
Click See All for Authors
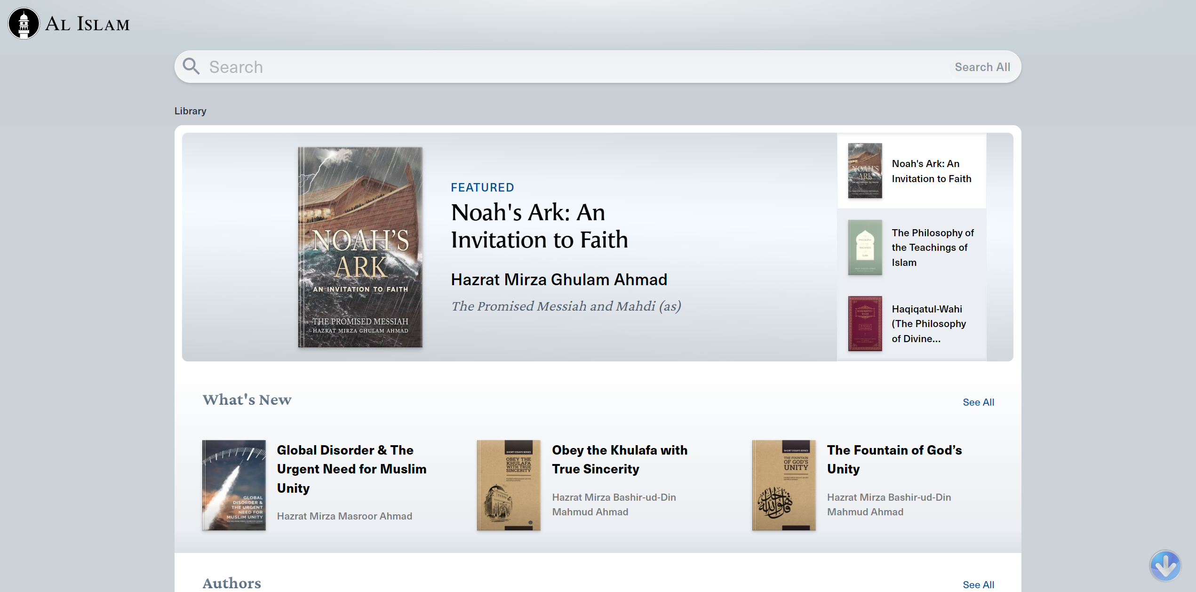click(978, 584)
